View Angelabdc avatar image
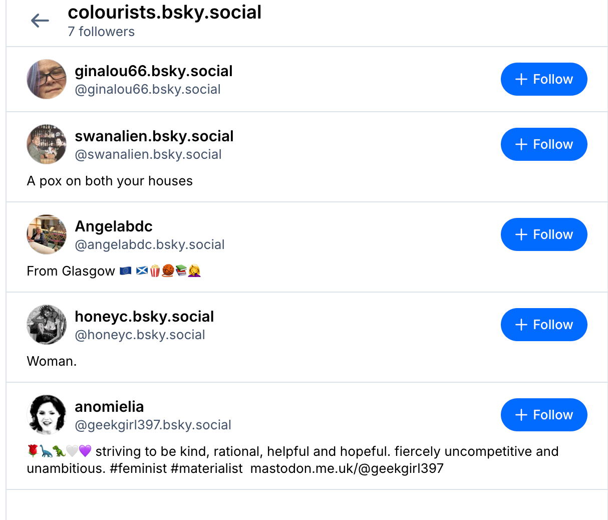 [x=47, y=234]
